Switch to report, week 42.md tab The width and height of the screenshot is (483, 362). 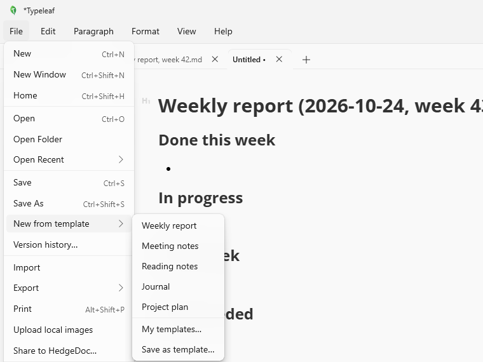(x=170, y=60)
